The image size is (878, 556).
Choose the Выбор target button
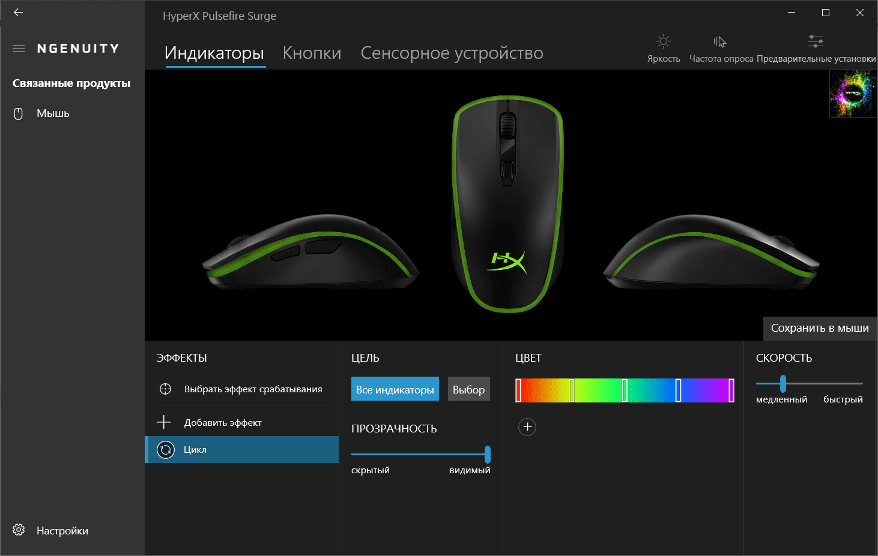pos(468,389)
